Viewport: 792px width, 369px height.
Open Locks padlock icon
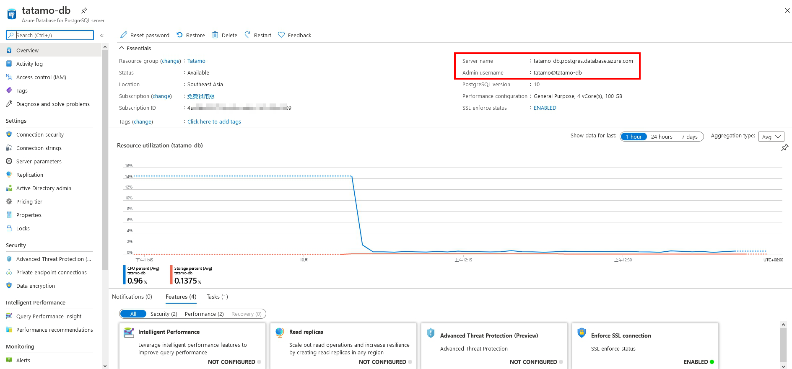tap(9, 228)
